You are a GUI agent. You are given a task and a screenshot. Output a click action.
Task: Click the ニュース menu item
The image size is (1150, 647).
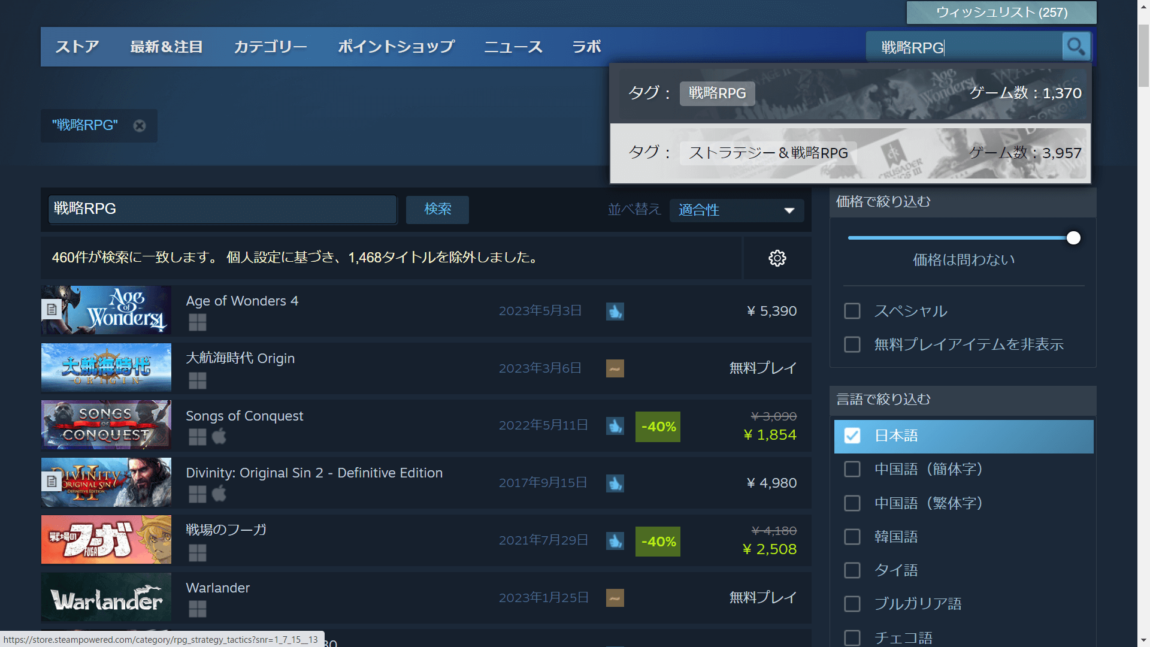513,46
